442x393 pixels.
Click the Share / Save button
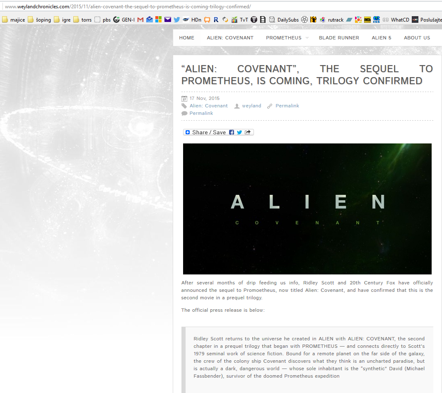(x=218, y=132)
